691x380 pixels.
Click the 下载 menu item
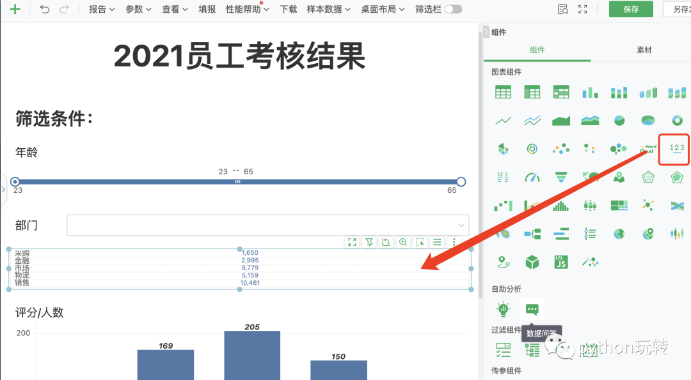289,9
